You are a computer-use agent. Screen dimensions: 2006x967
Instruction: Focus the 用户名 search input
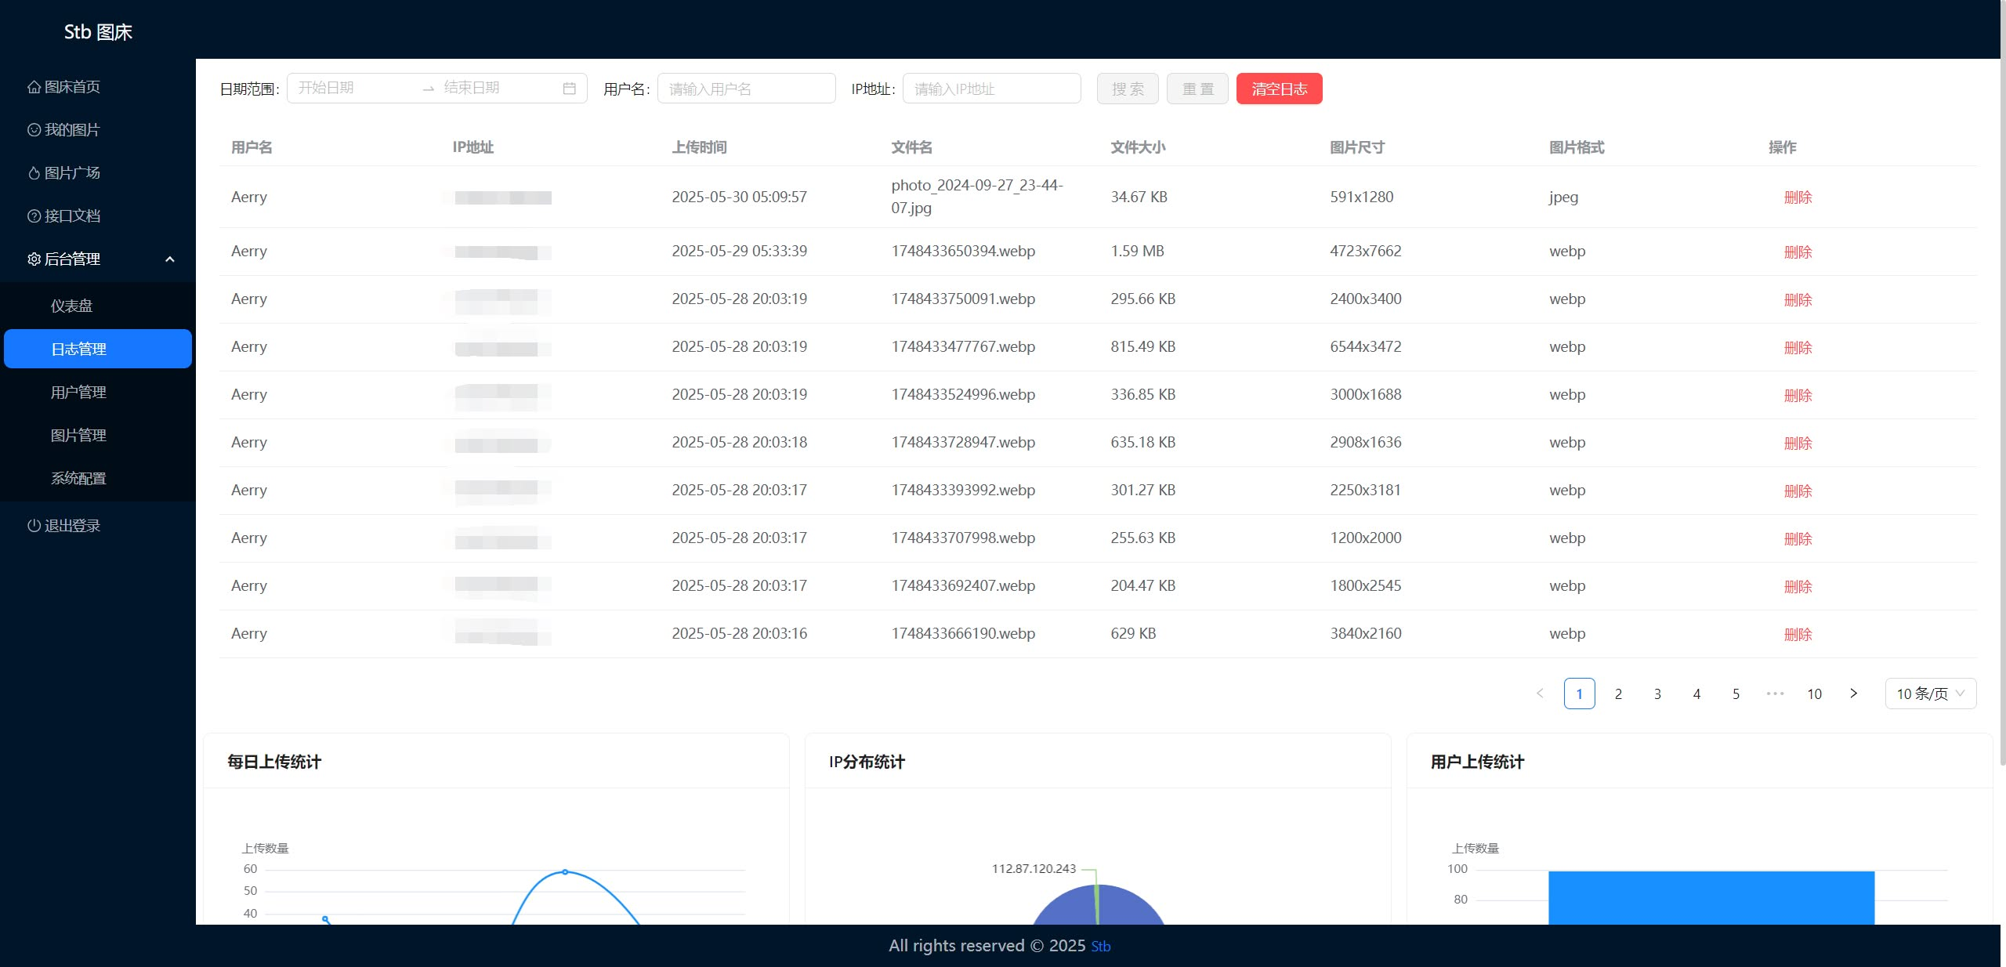pyautogui.click(x=746, y=89)
